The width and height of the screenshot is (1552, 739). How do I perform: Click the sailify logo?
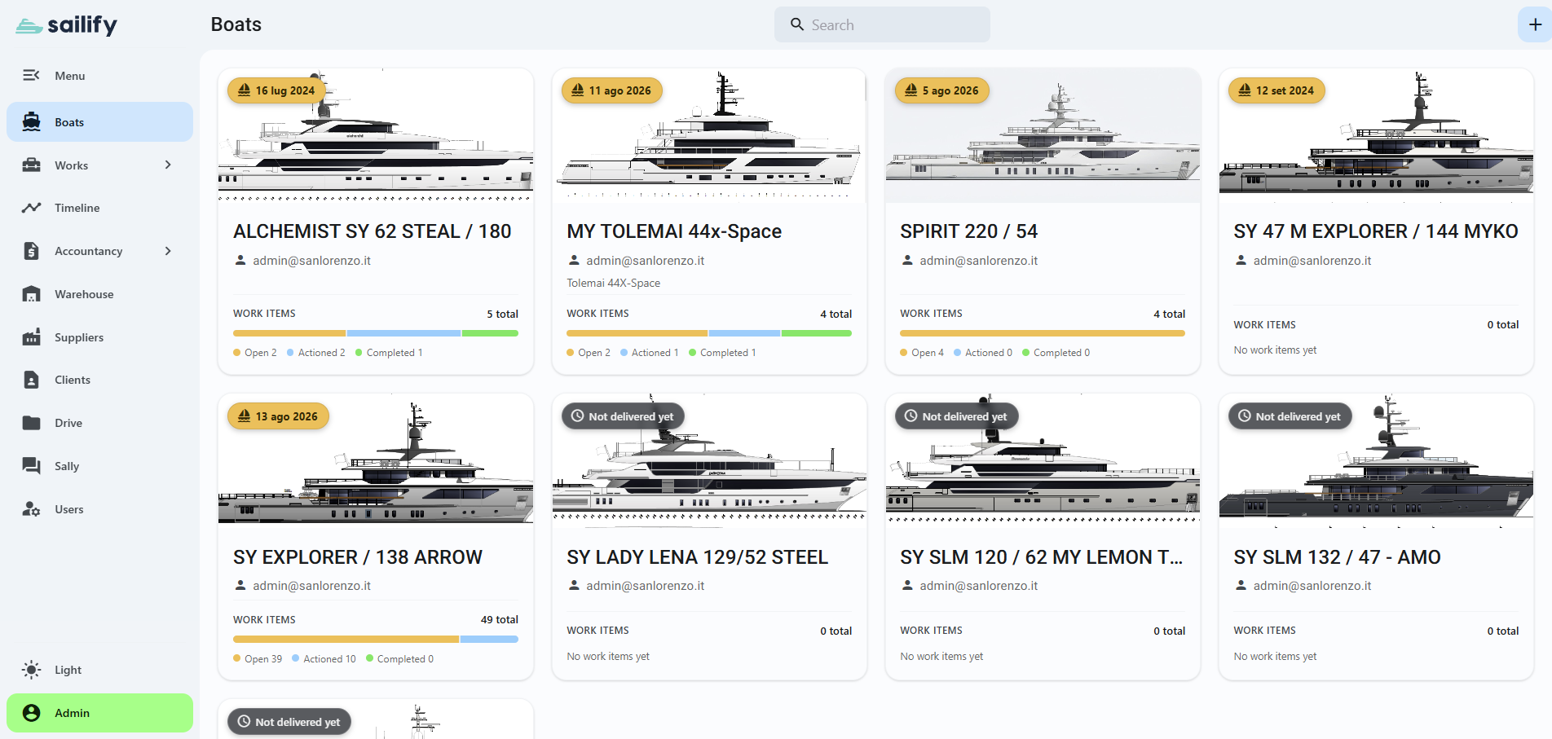67,25
